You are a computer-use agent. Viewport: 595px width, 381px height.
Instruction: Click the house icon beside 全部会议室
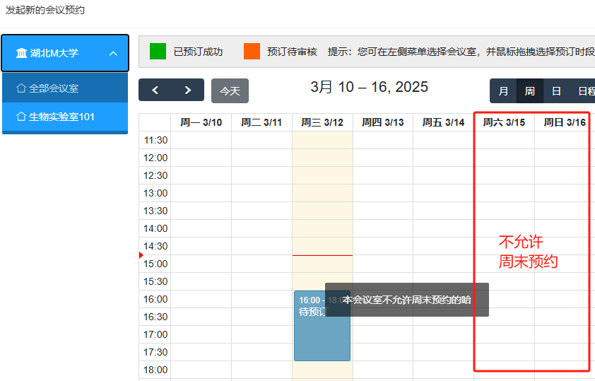click(x=20, y=88)
